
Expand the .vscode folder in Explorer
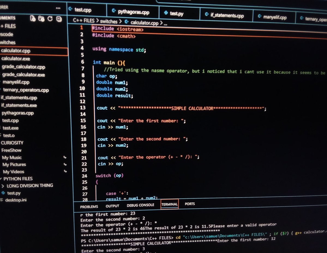pos(7,34)
